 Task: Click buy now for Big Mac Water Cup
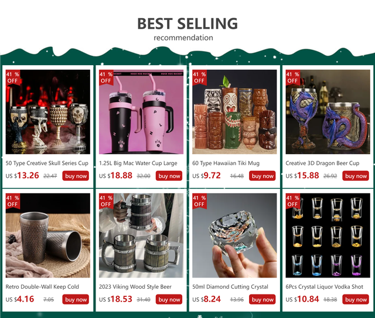169,176
